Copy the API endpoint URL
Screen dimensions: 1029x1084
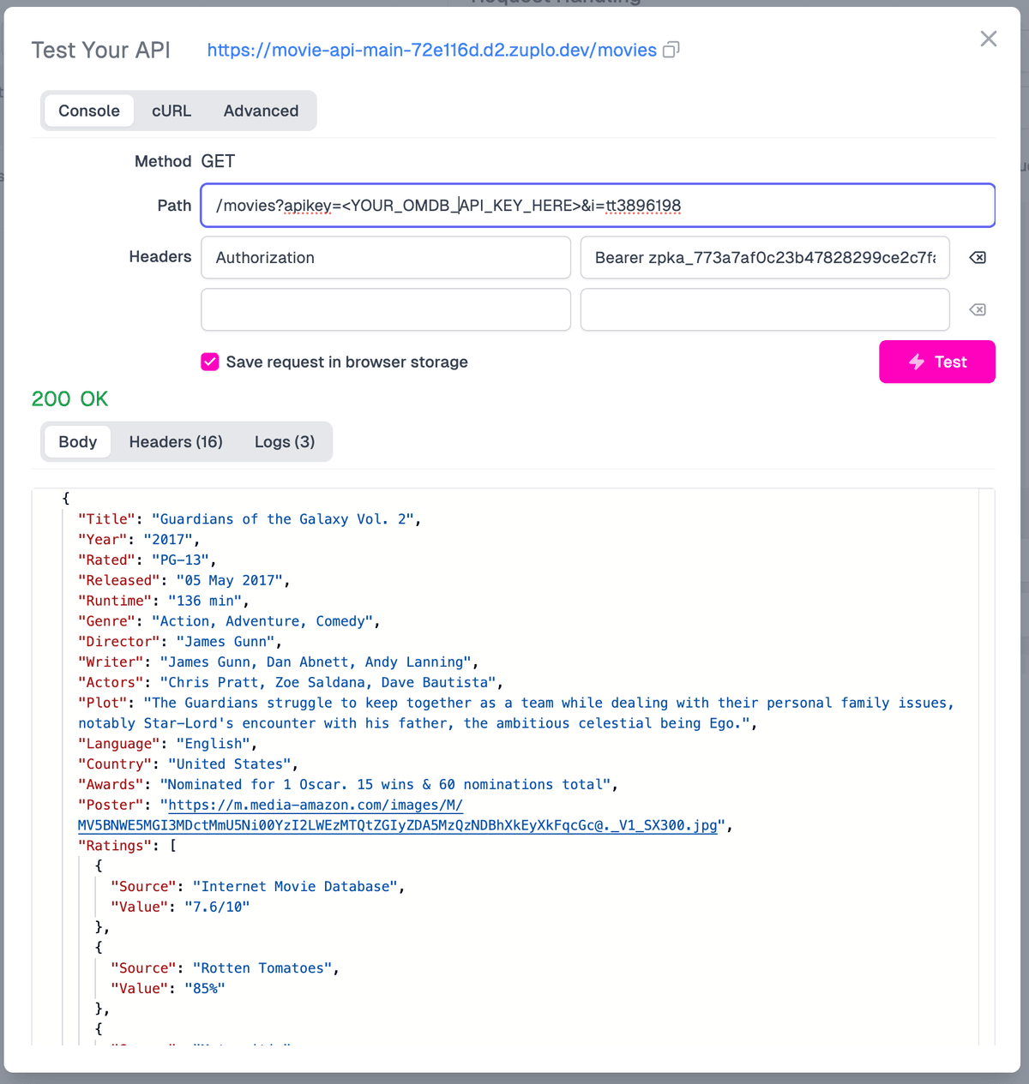click(x=671, y=50)
